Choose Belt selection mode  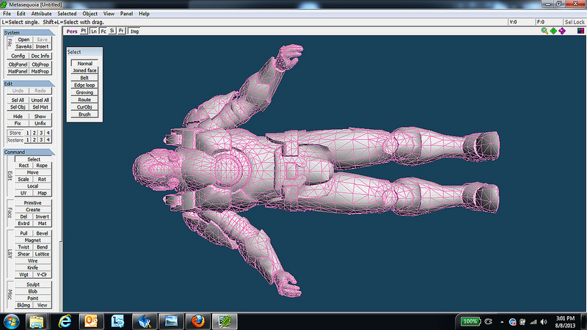84,78
